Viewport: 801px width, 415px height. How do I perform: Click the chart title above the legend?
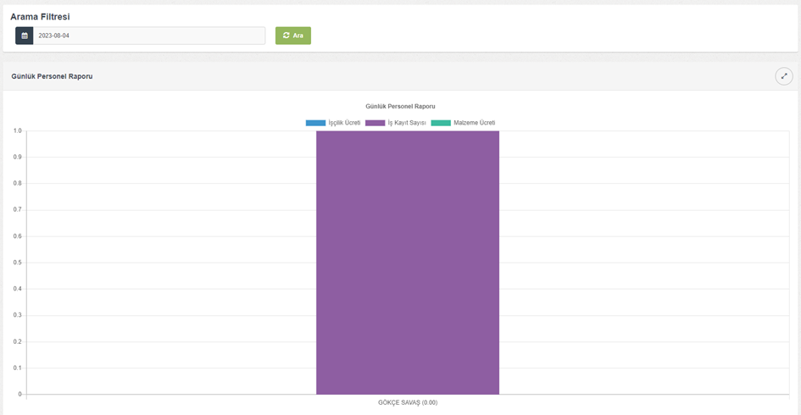tap(400, 106)
